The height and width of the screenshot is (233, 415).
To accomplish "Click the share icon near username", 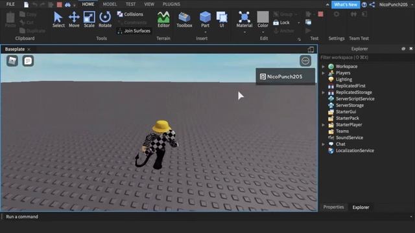I will [372, 5].
